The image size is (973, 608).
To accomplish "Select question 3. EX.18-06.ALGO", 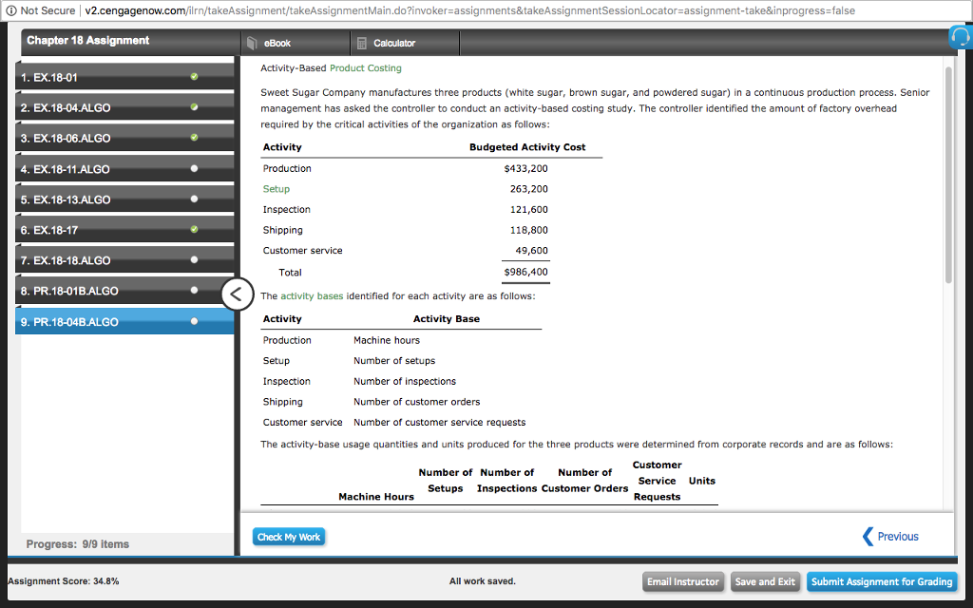I will click(124, 138).
